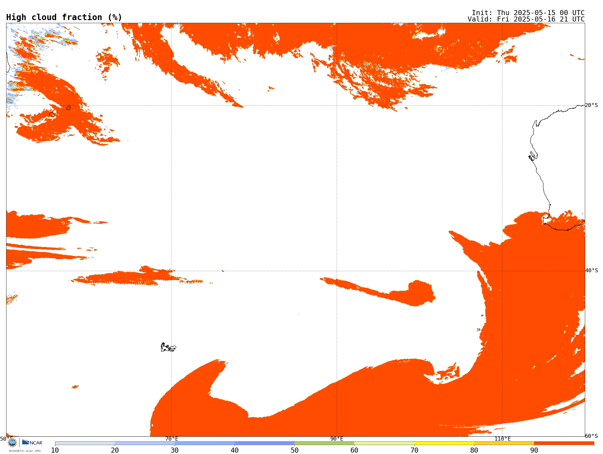This screenshot has width=603, height=454.
Task: Pick the 10-20 pale gray-blue colorbar segment
Action: (x=85, y=443)
